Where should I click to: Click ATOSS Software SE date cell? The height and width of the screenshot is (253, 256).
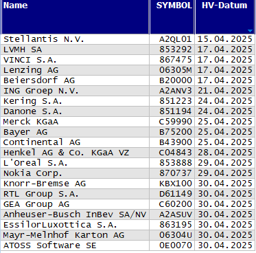[225, 245]
